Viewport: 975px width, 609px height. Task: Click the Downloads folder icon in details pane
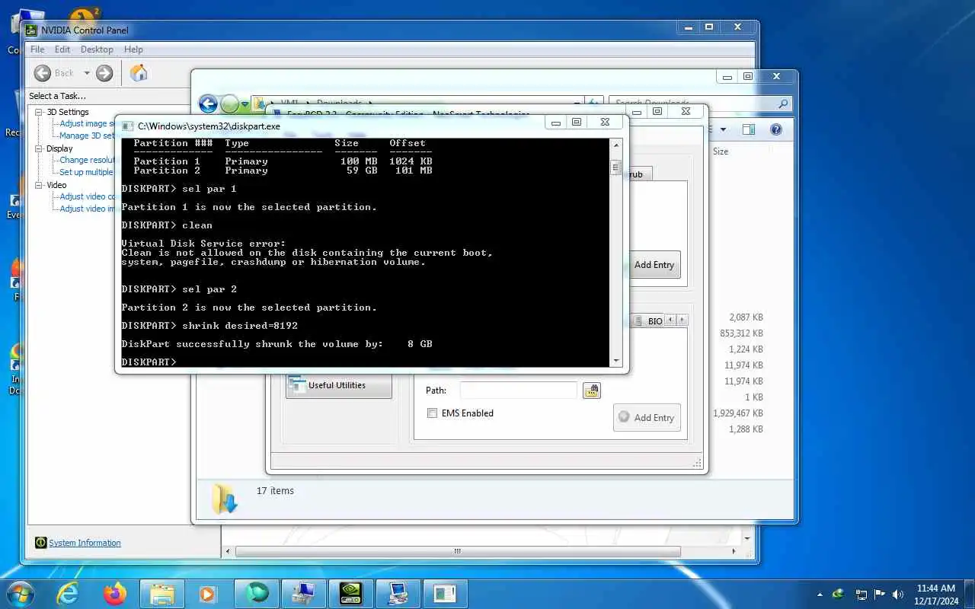click(x=225, y=498)
